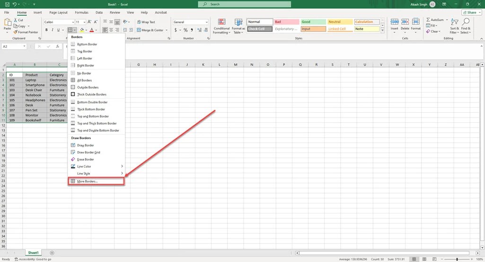
Task: Toggle Italic formatting
Action: click(52, 30)
